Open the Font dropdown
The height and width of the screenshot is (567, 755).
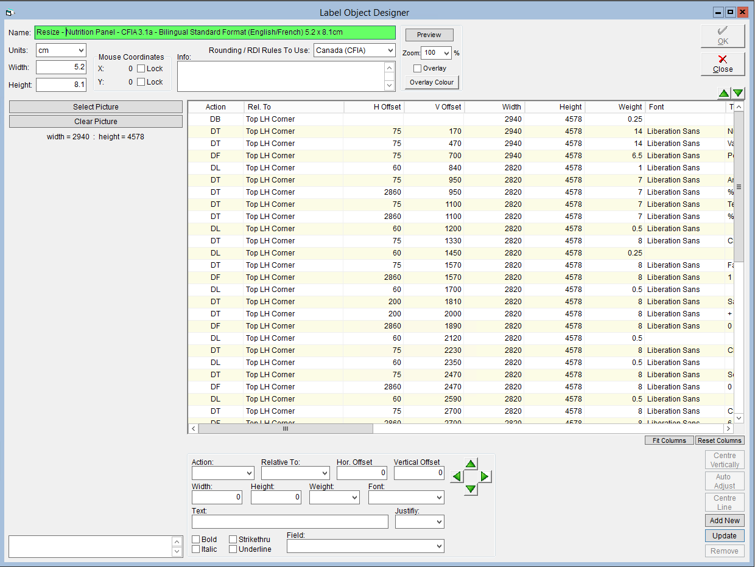[406, 498]
